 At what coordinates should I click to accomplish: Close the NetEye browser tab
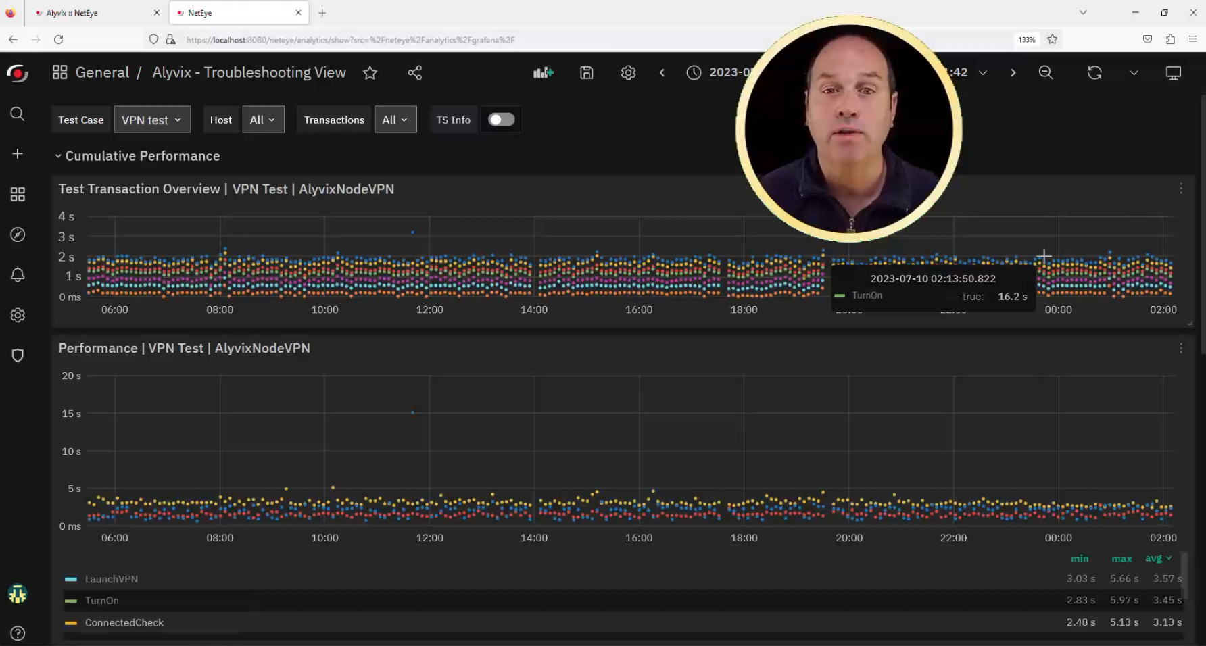click(299, 13)
